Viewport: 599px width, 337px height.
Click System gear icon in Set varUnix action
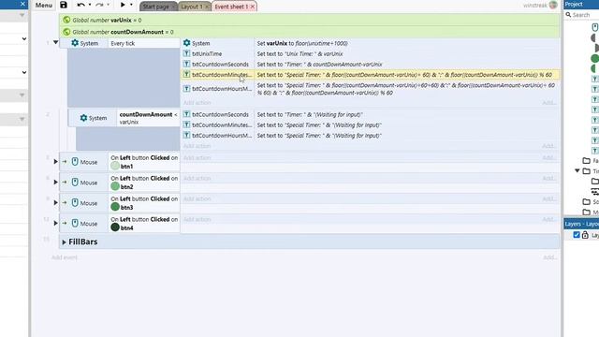coord(186,43)
